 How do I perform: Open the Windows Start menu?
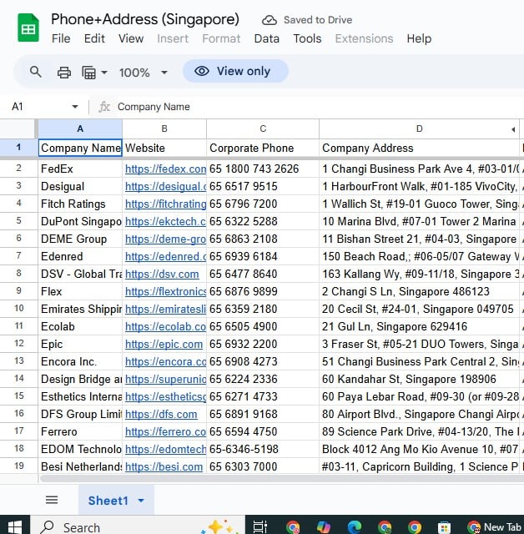[15, 526]
